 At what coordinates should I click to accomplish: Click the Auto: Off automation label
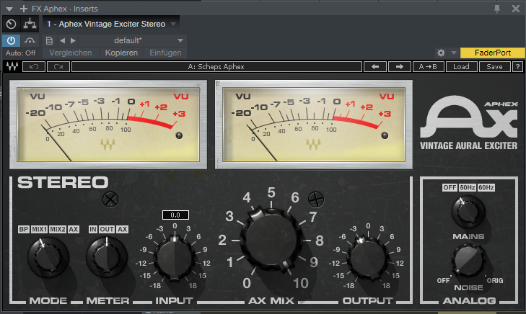click(x=20, y=53)
